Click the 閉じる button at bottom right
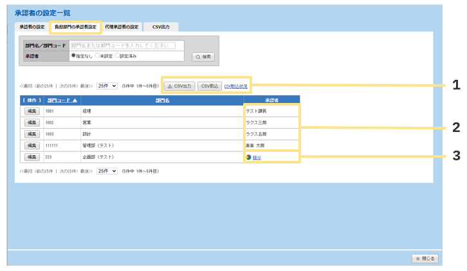The width and height of the screenshot is (467, 271). [425, 258]
